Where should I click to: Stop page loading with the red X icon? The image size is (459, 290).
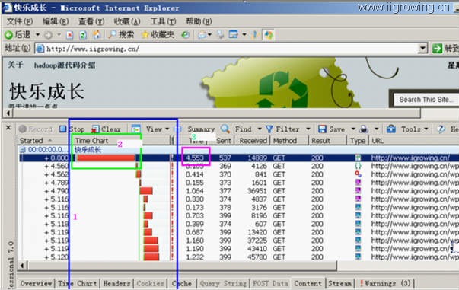[70, 35]
